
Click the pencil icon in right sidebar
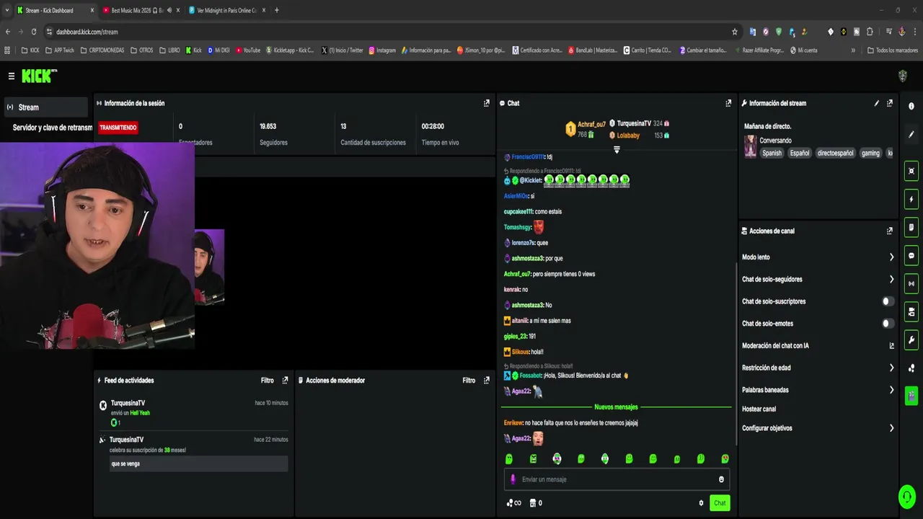pyautogui.click(x=911, y=134)
